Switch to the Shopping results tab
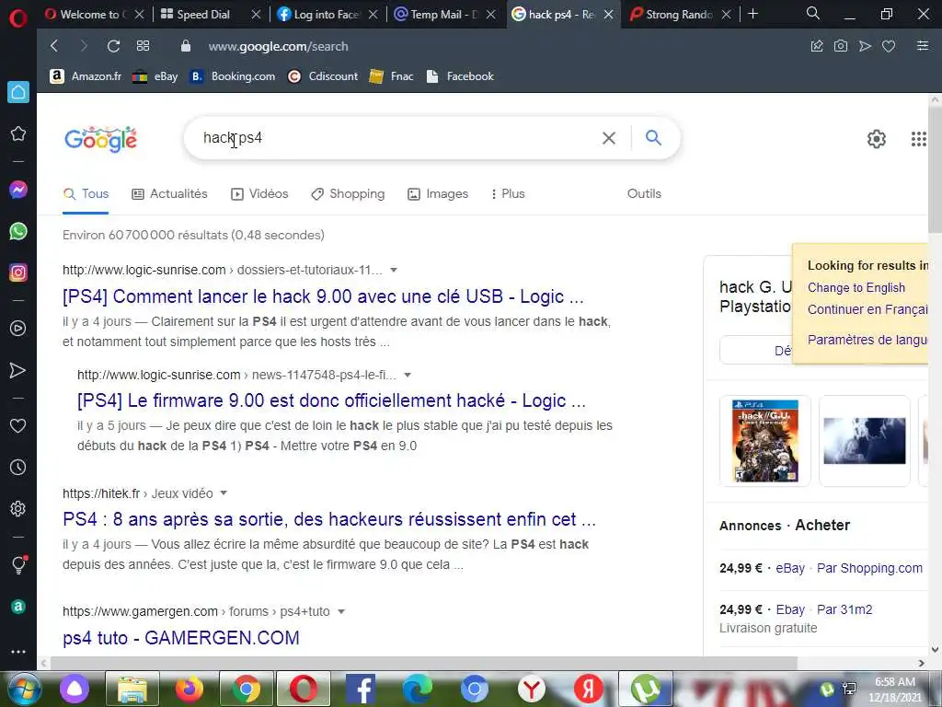This screenshot has width=942, height=707. tap(348, 193)
